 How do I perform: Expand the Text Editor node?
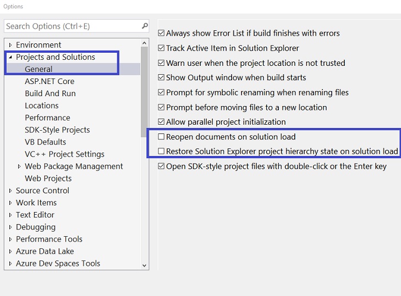10,215
